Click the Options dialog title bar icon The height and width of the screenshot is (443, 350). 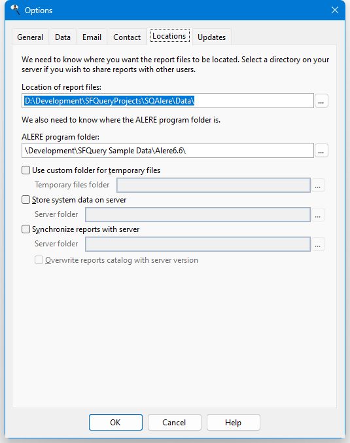(15, 10)
